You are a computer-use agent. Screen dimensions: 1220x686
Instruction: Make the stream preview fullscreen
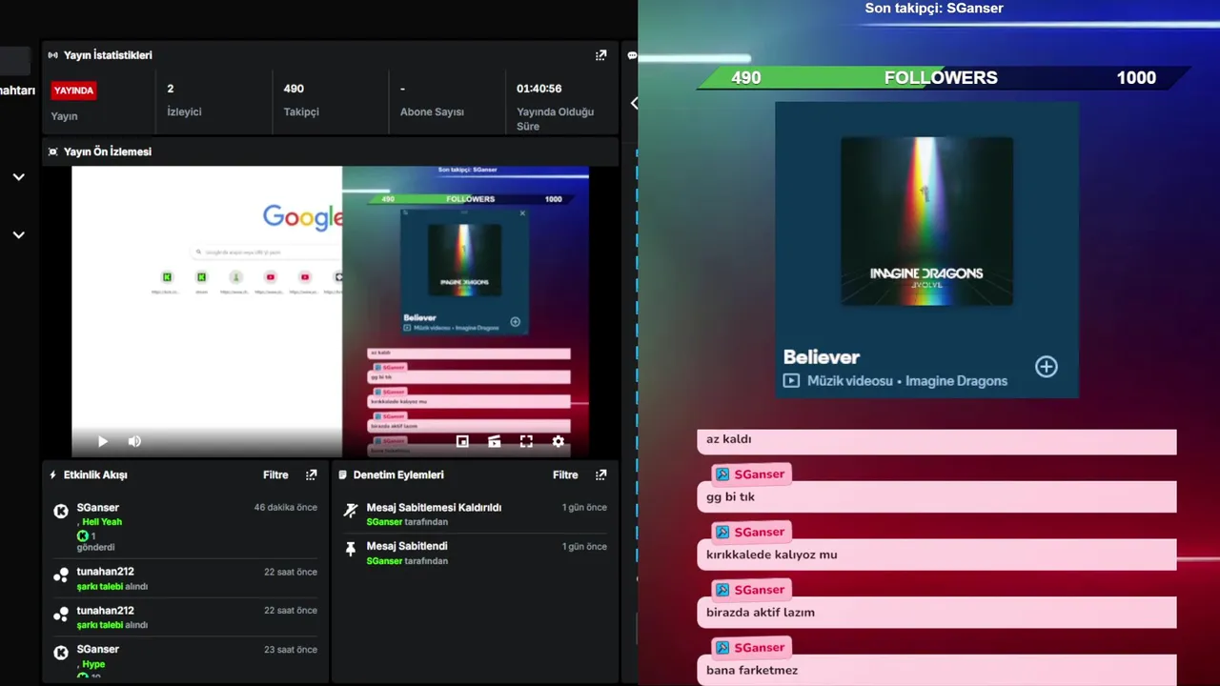tap(526, 441)
